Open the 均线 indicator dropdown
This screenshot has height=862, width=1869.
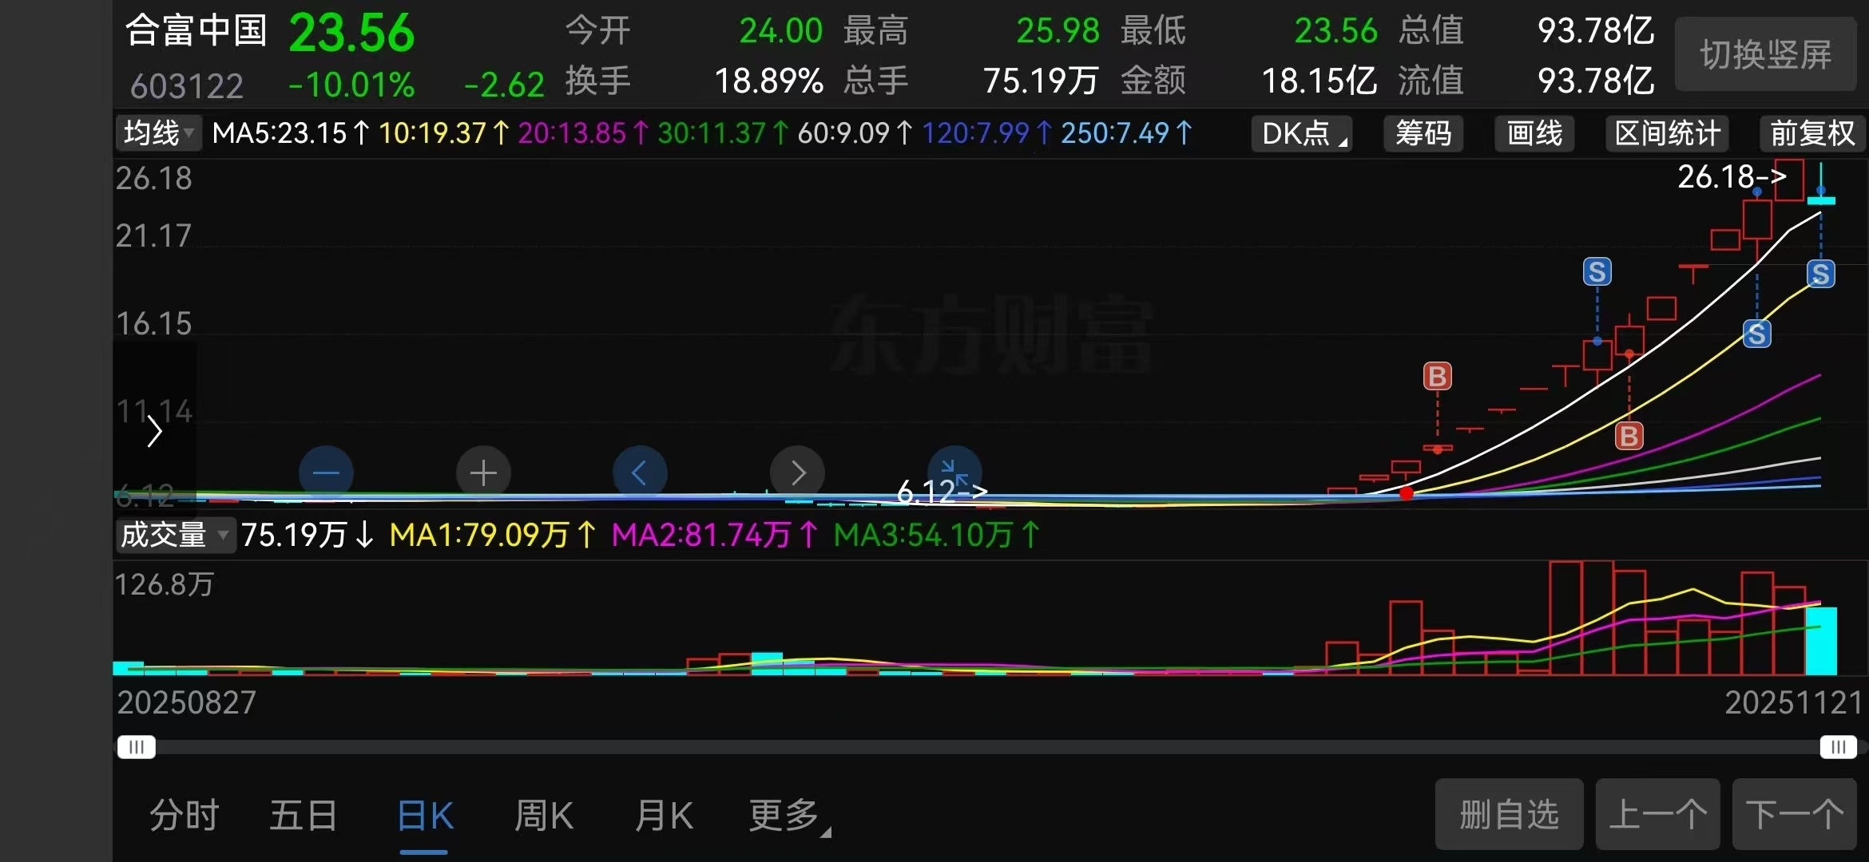(x=158, y=132)
